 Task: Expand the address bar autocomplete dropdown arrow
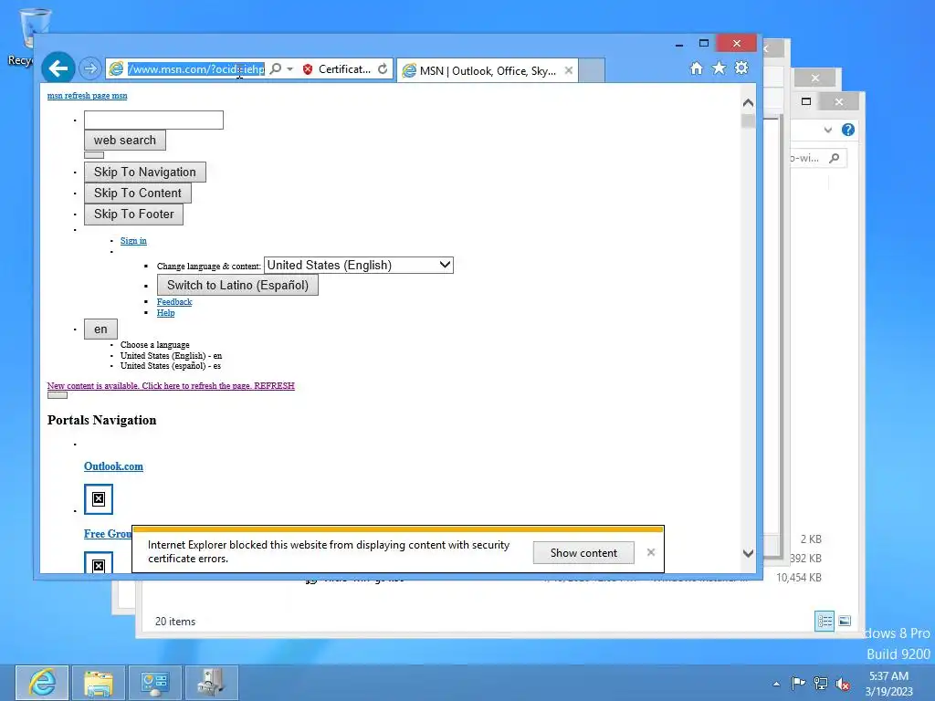(x=289, y=69)
